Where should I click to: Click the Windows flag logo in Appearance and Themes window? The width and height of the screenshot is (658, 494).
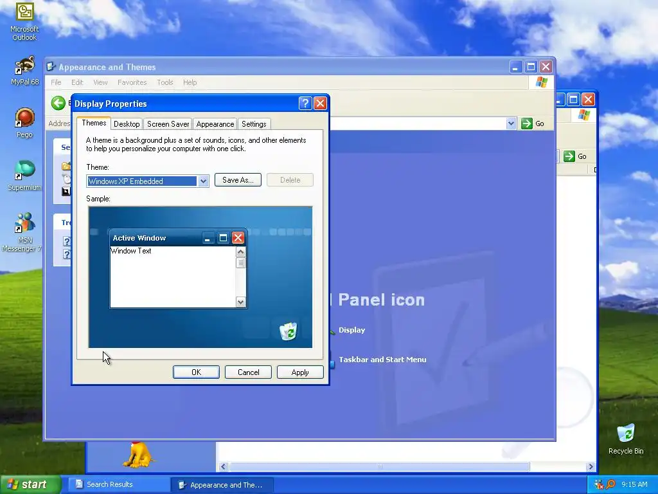point(541,82)
